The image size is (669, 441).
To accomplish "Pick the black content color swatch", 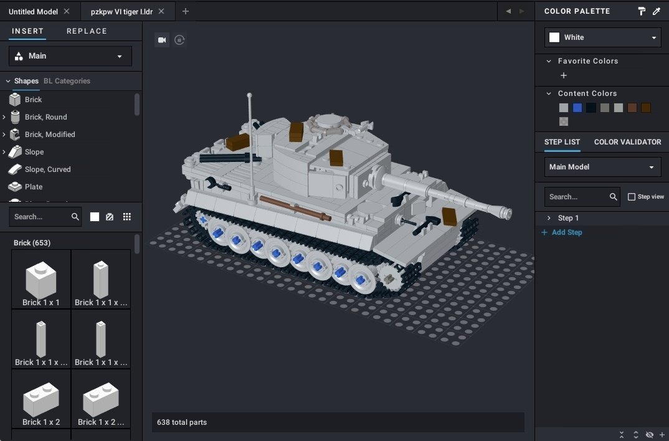I will tap(591, 108).
